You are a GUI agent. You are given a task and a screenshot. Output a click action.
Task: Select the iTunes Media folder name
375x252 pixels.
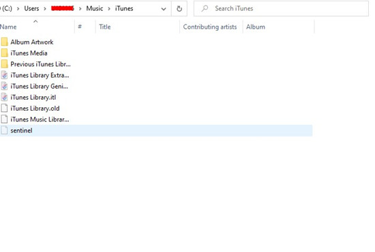click(x=29, y=53)
